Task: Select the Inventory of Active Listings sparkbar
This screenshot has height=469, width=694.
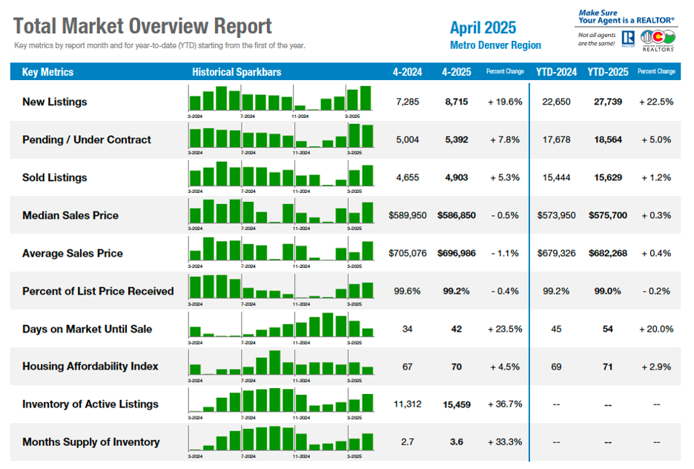Action: coord(282,401)
